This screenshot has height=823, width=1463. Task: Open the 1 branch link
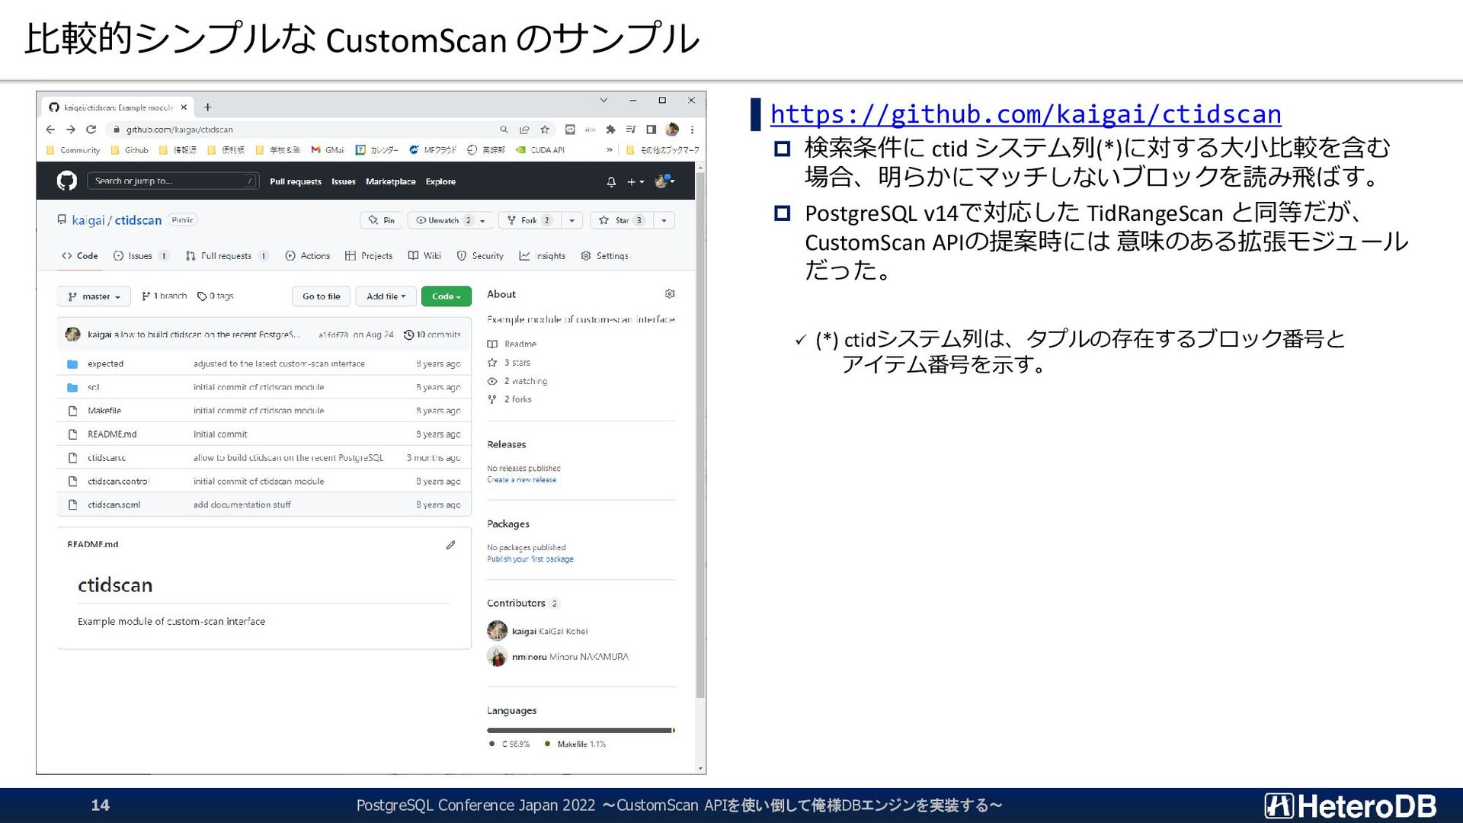[x=165, y=296]
